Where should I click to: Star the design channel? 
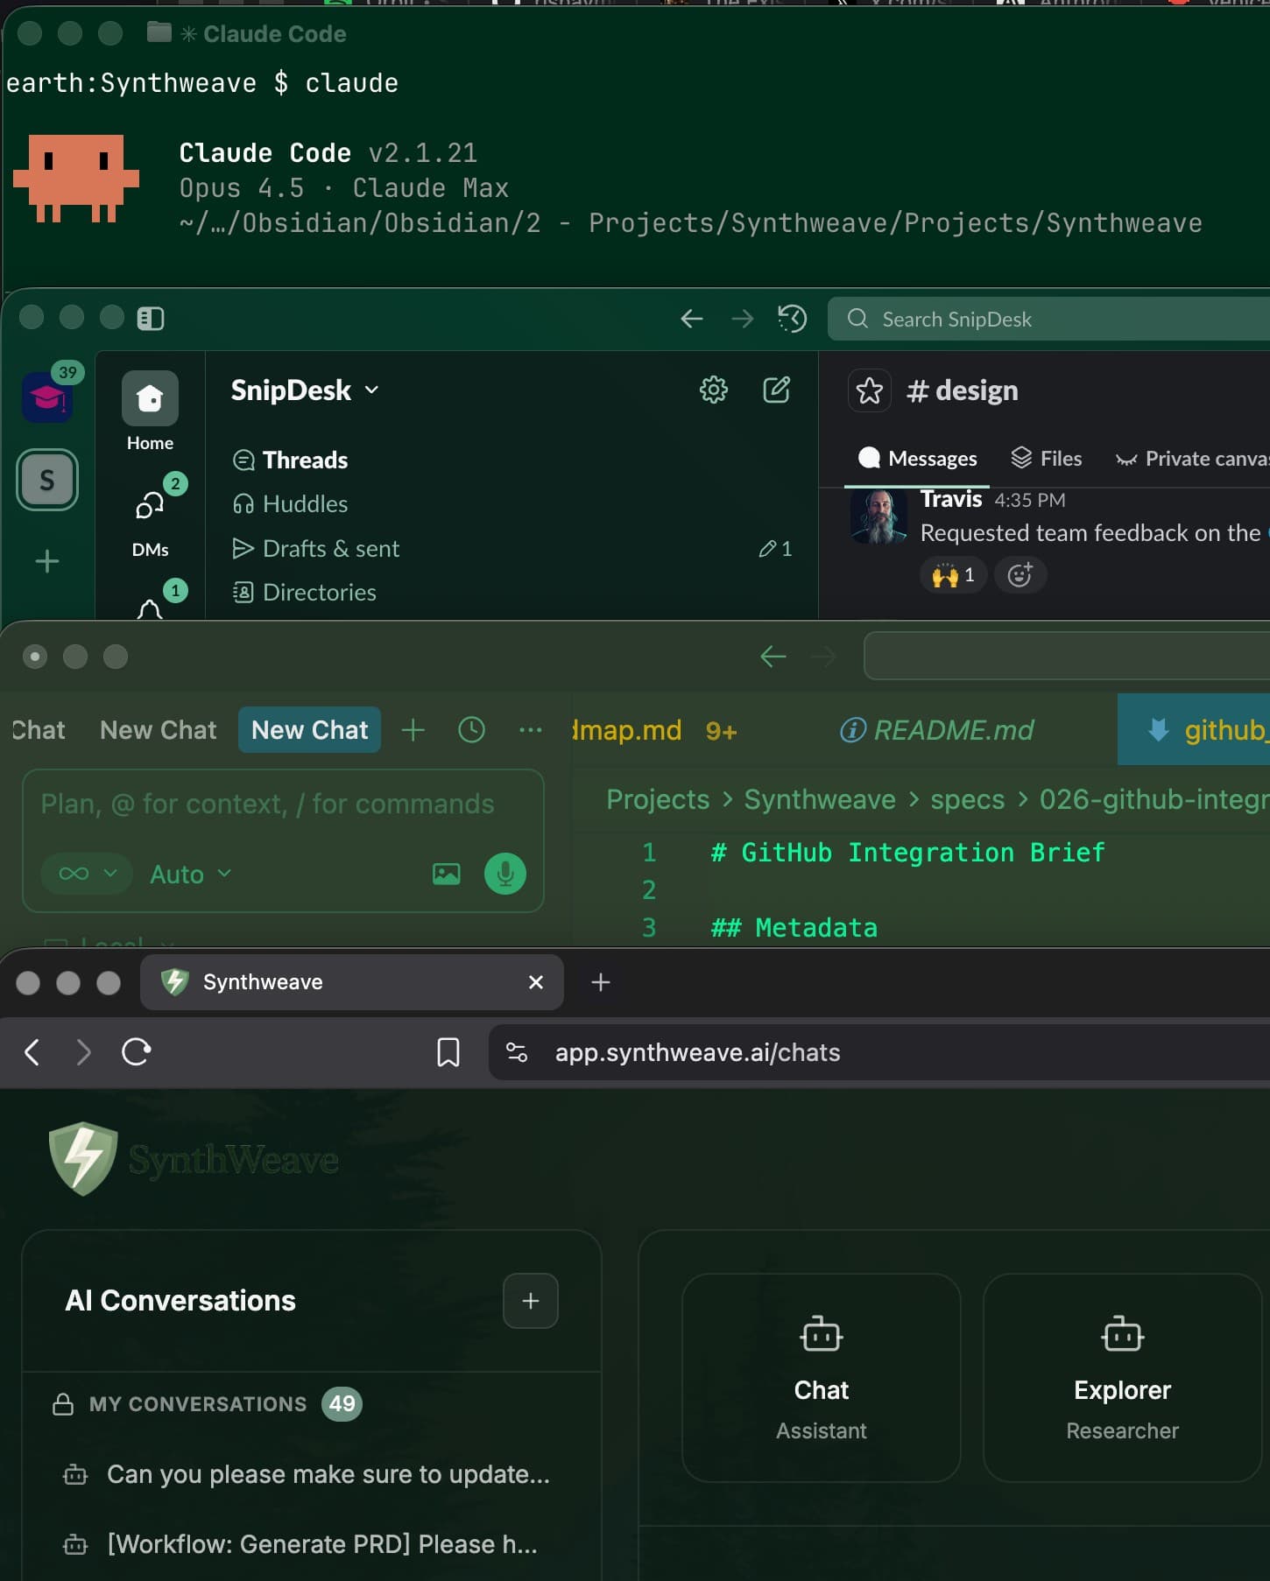(869, 390)
